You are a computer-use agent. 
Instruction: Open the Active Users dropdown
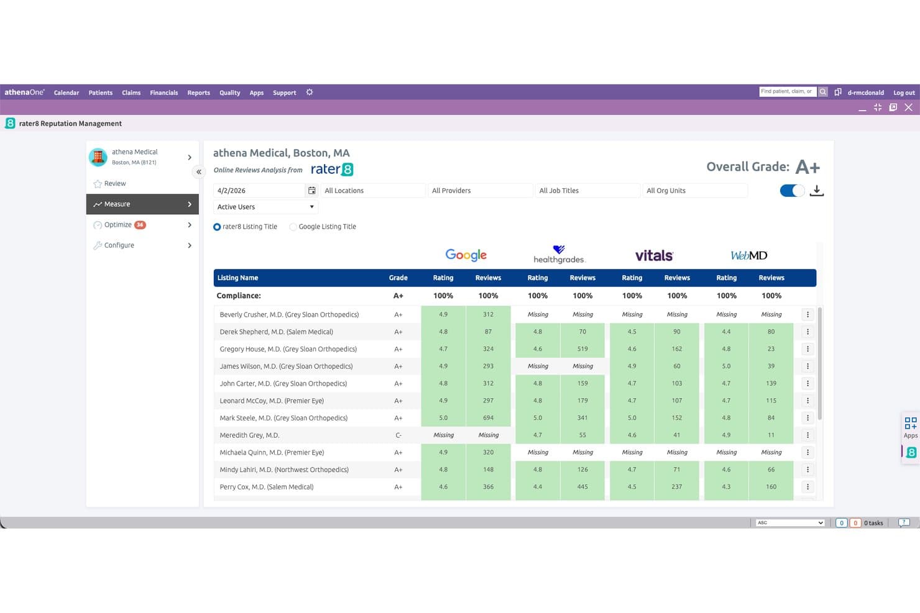point(265,207)
